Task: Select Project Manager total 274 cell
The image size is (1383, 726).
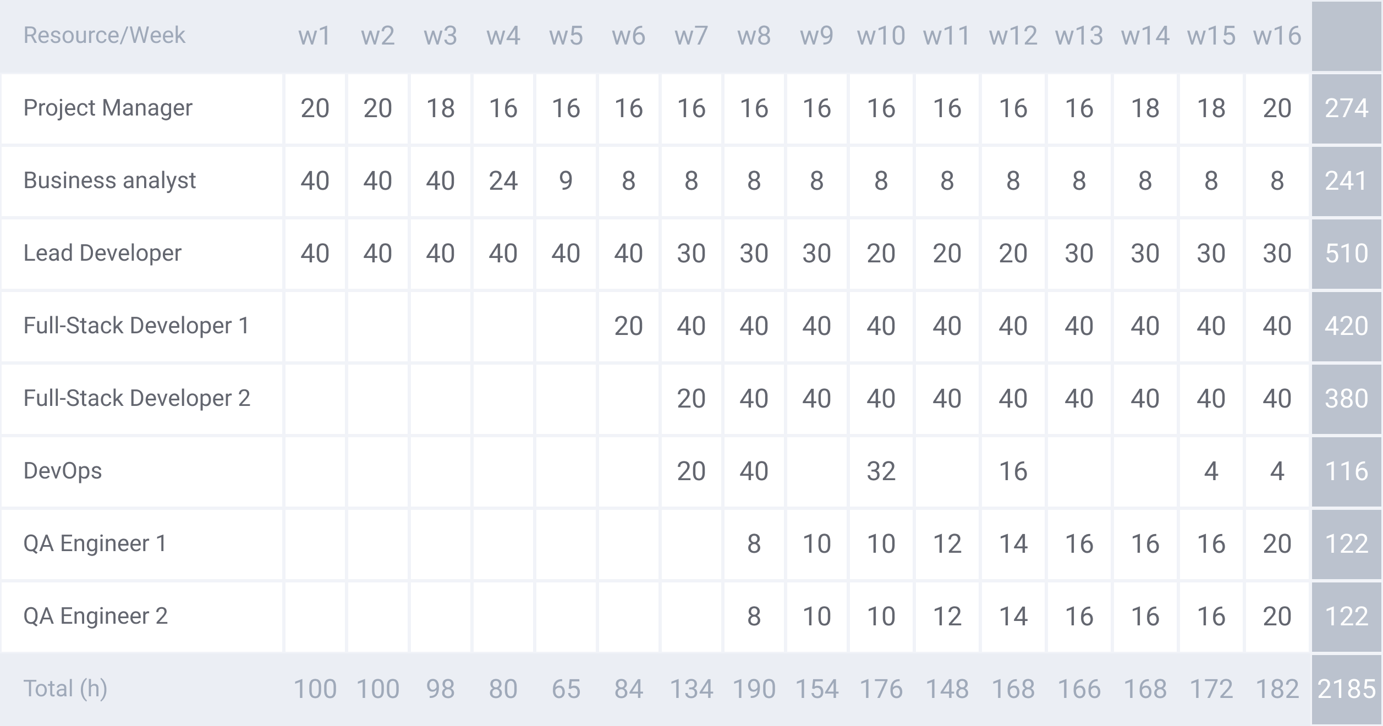Action: 1347,108
